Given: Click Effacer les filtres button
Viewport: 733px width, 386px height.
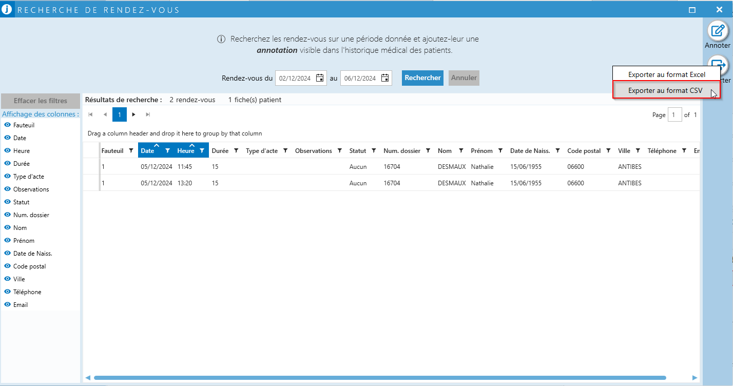Looking at the screenshot, I should tap(41, 101).
